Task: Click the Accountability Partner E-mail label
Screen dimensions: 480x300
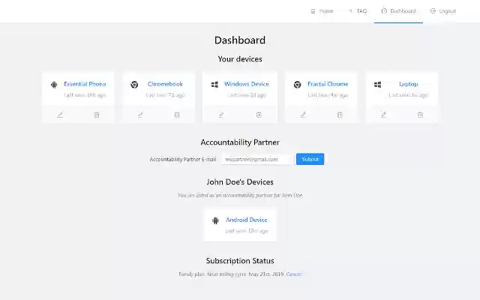Action: point(183,159)
